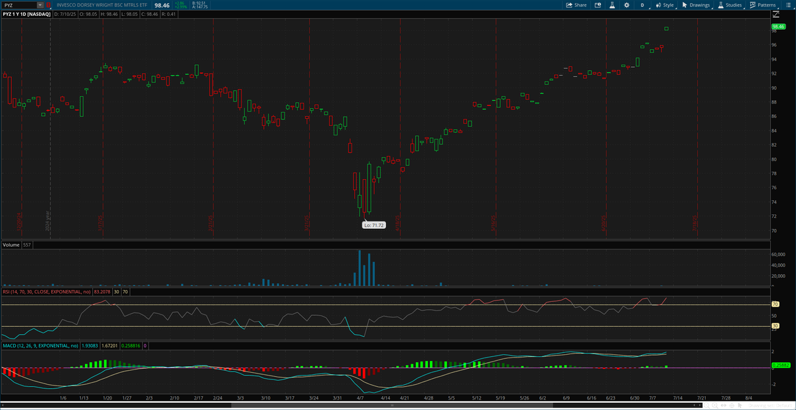Open the Drawings menu
Screen dimensions: 796x410
696,5
